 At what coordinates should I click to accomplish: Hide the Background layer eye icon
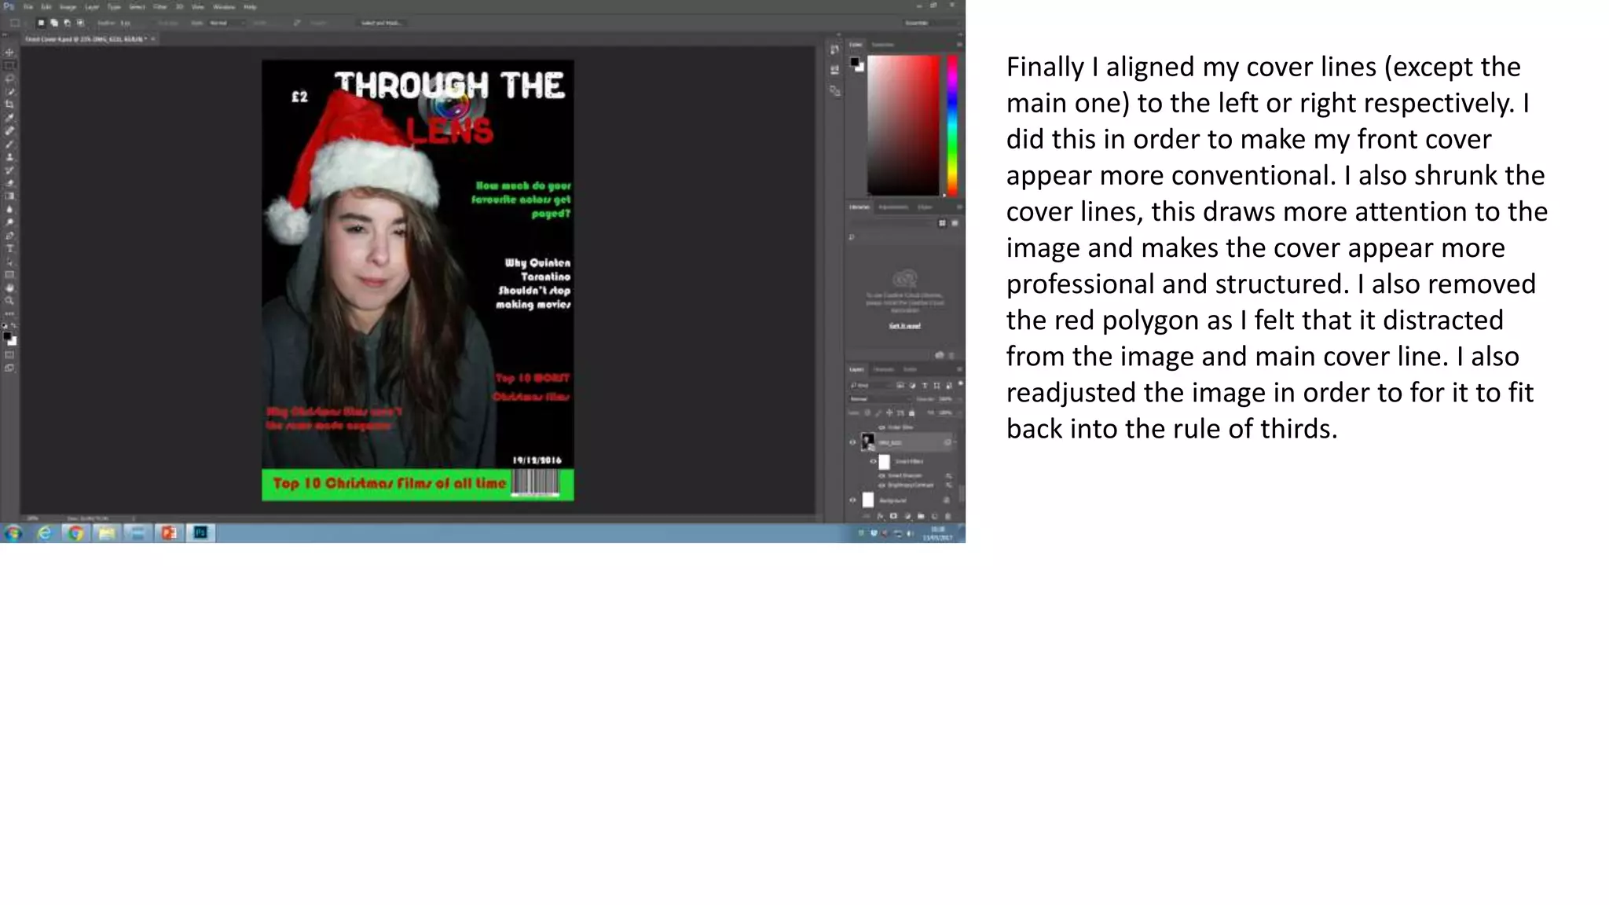pyautogui.click(x=852, y=500)
